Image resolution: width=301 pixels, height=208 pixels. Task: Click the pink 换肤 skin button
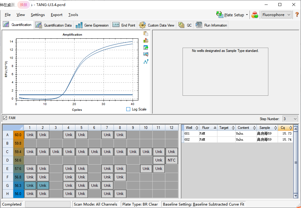click(24, 5)
